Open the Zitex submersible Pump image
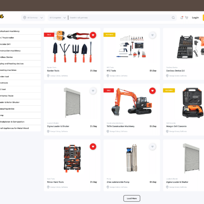Viewport: 204px width, 204px height. (x=132, y=158)
